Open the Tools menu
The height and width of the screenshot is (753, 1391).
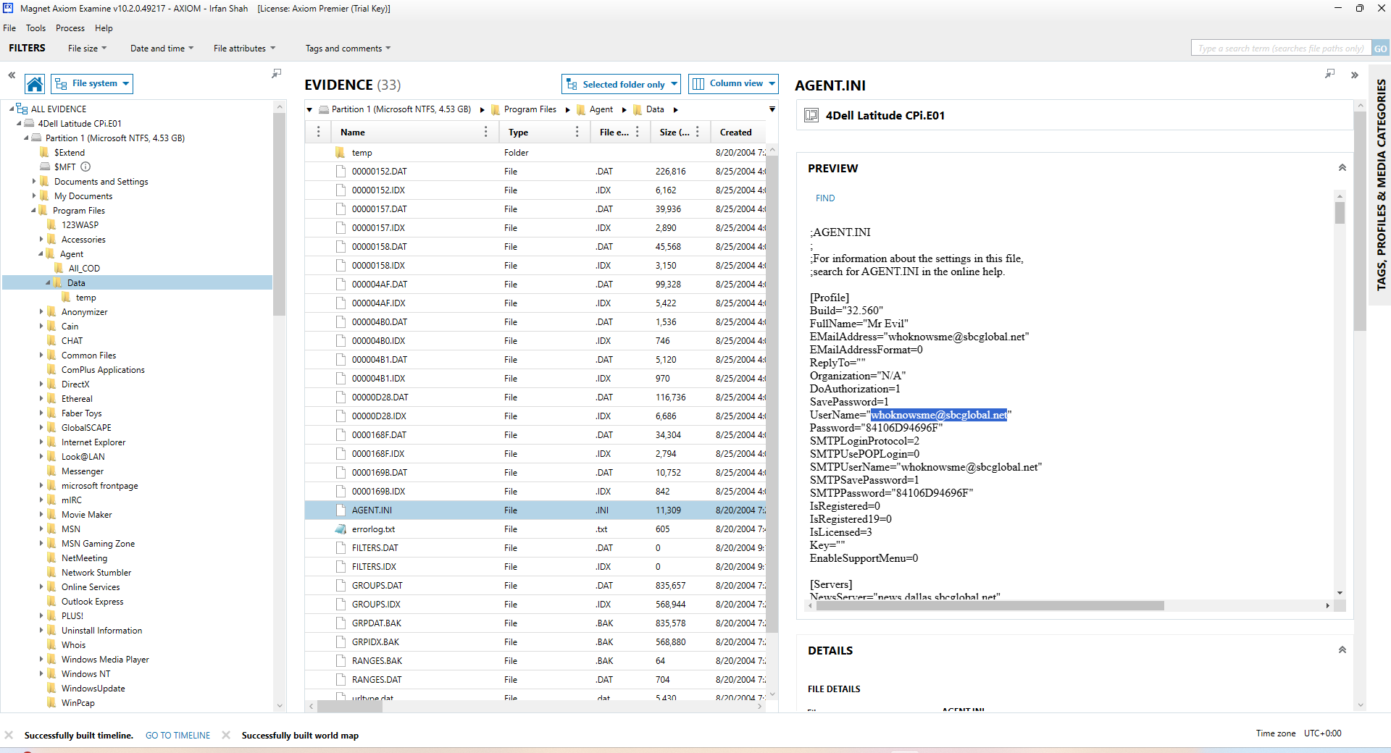pos(35,28)
